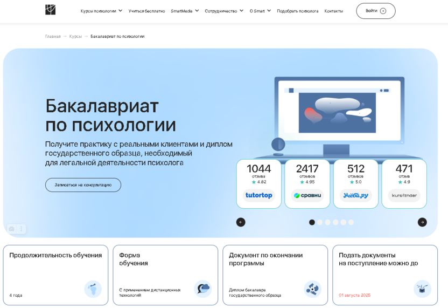Image resolution: width=448 pixels, height=308 pixels.
Task: Open the Учиться бесплатно page
Action: 146,11
